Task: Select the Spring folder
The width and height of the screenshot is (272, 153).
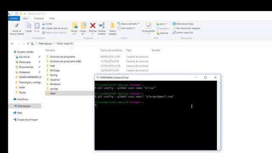Action: 54,75
